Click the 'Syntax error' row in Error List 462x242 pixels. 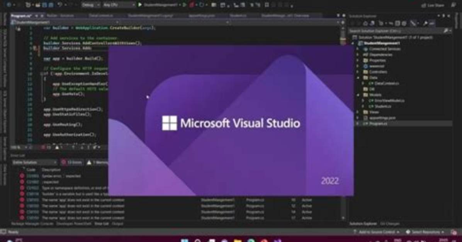61,176
